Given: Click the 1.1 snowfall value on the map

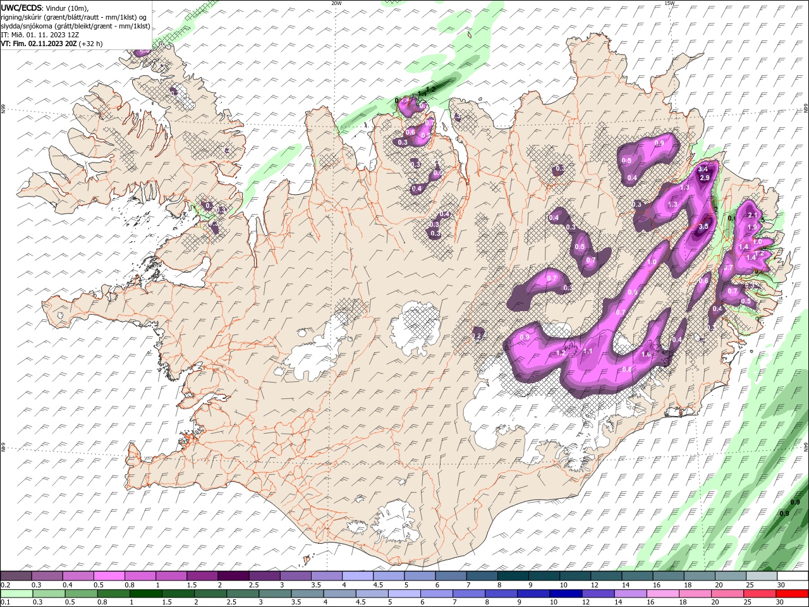Looking at the screenshot, I should click(588, 351).
